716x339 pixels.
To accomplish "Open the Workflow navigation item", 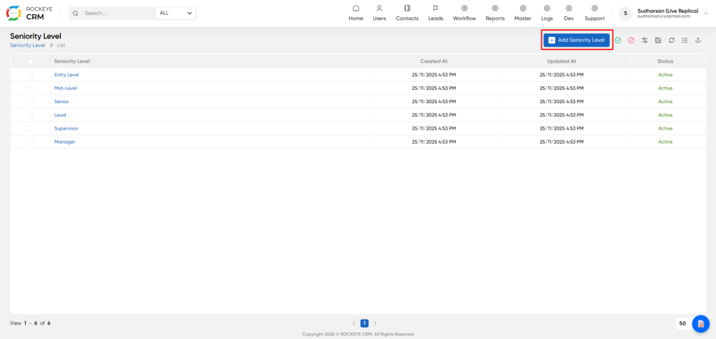I will click(x=464, y=13).
